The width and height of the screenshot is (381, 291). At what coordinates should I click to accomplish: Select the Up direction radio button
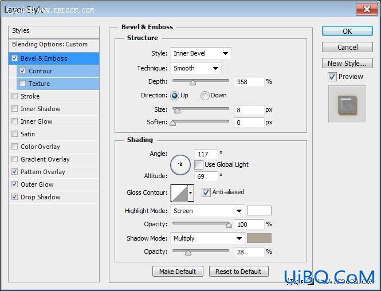point(175,96)
